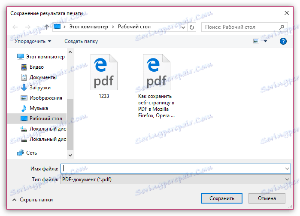
Task: Click the Downloads arrow icon
Action: [24, 88]
